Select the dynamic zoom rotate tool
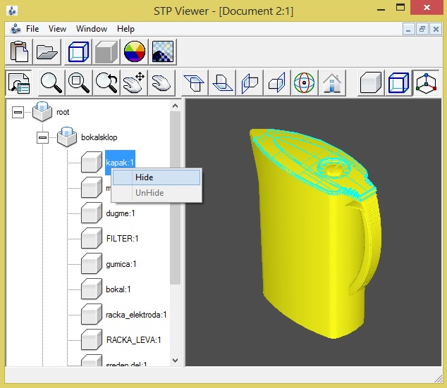The width and height of the screenshot is (447, 388). point(106,83)
